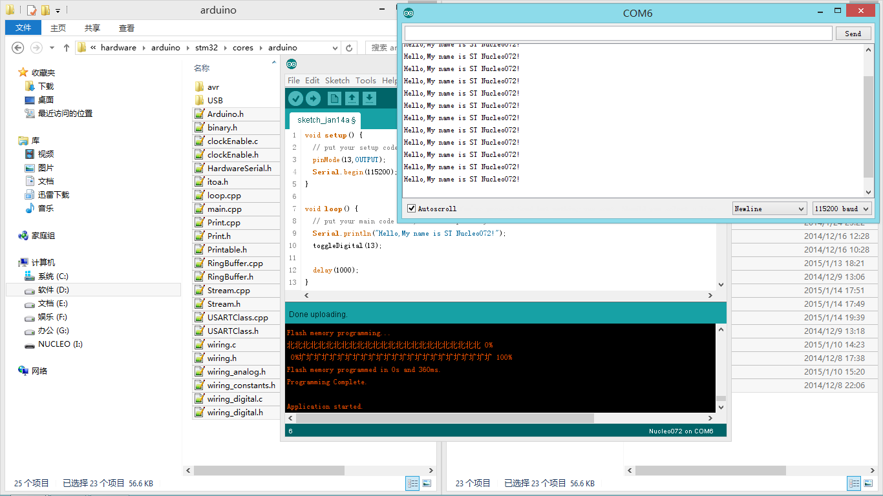Save the sketch with the down-arrow icon
Viewport: 883px width, 496px height.
point(369,98)
